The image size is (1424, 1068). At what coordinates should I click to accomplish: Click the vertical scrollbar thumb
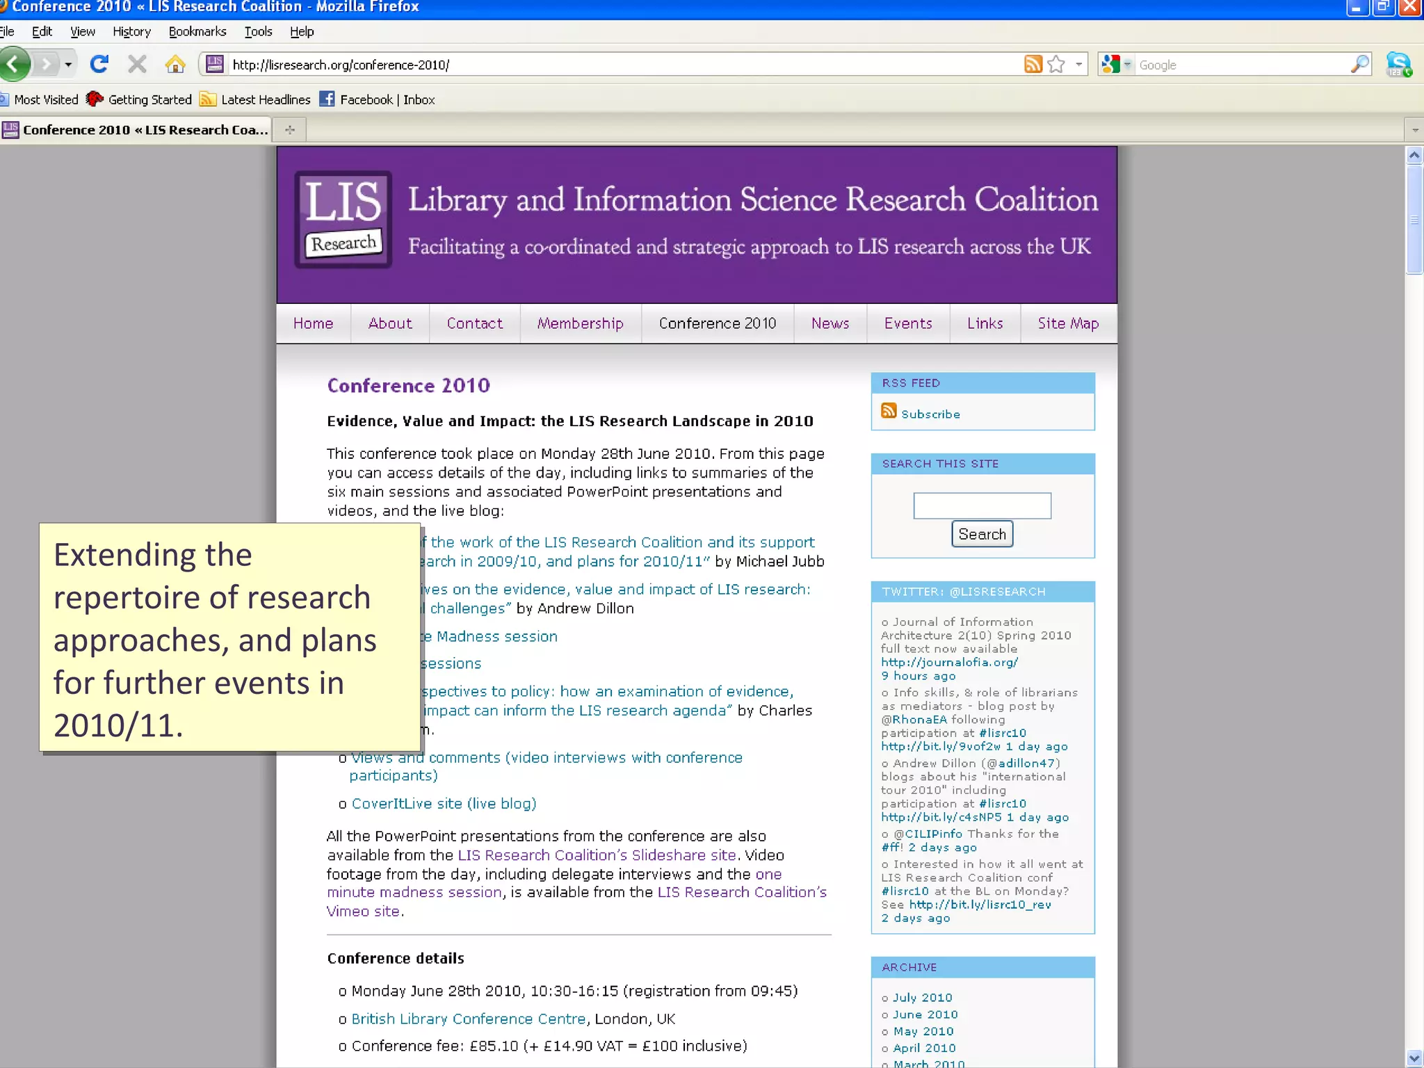[x=1414, y=220]
